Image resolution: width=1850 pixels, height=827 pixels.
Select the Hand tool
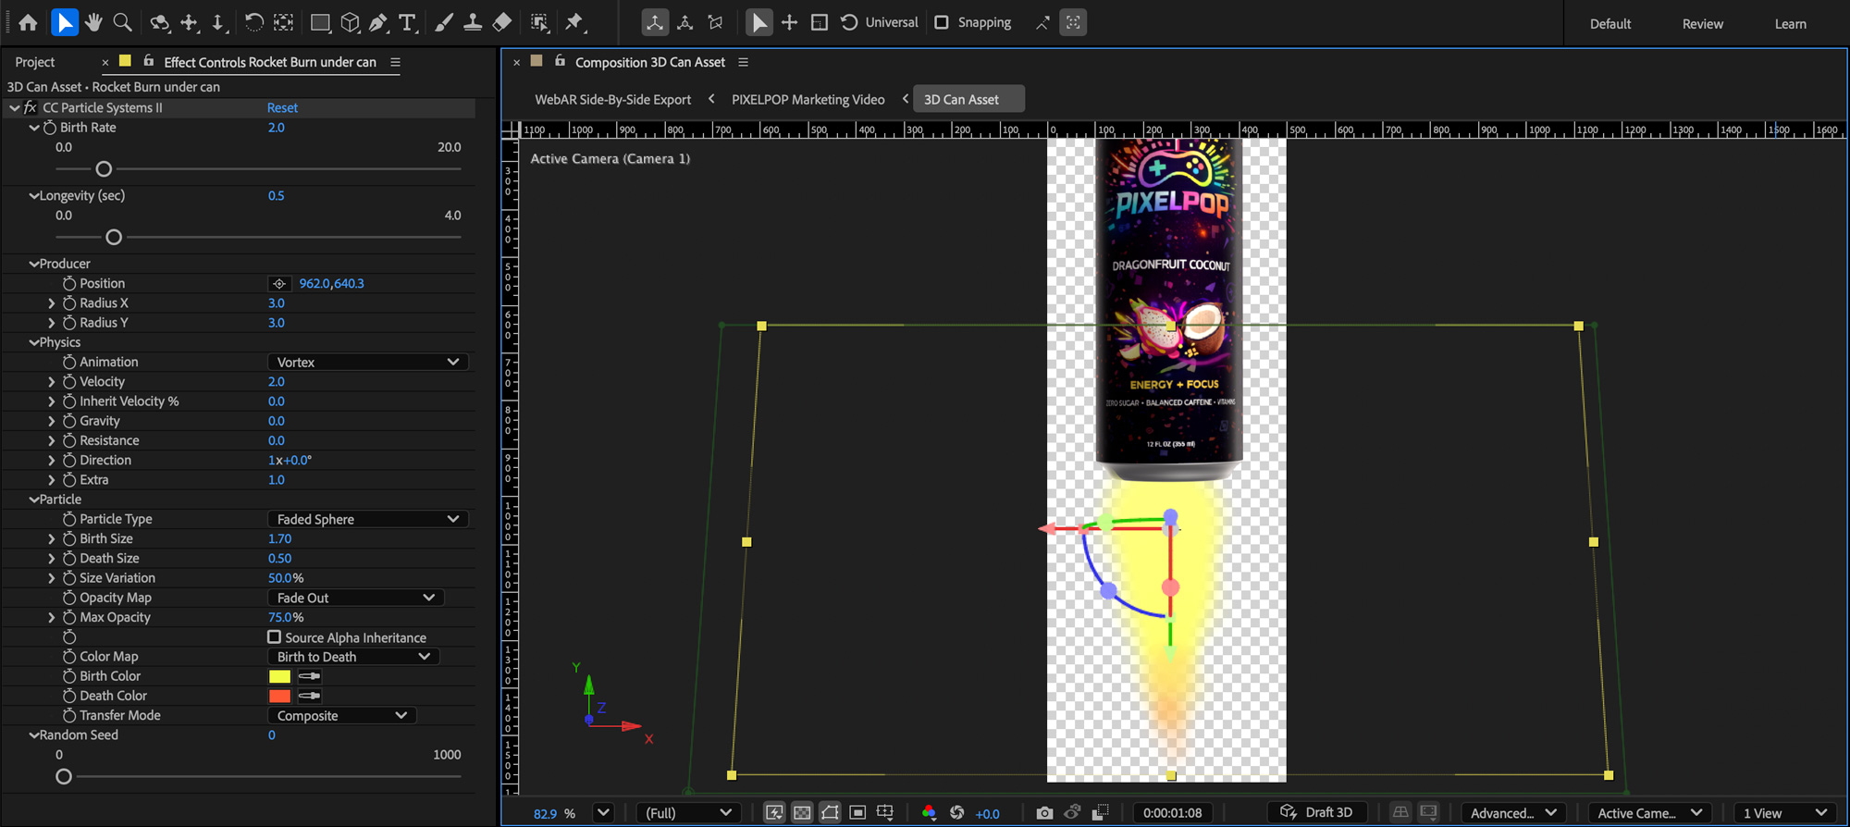(x=93, y=22)
